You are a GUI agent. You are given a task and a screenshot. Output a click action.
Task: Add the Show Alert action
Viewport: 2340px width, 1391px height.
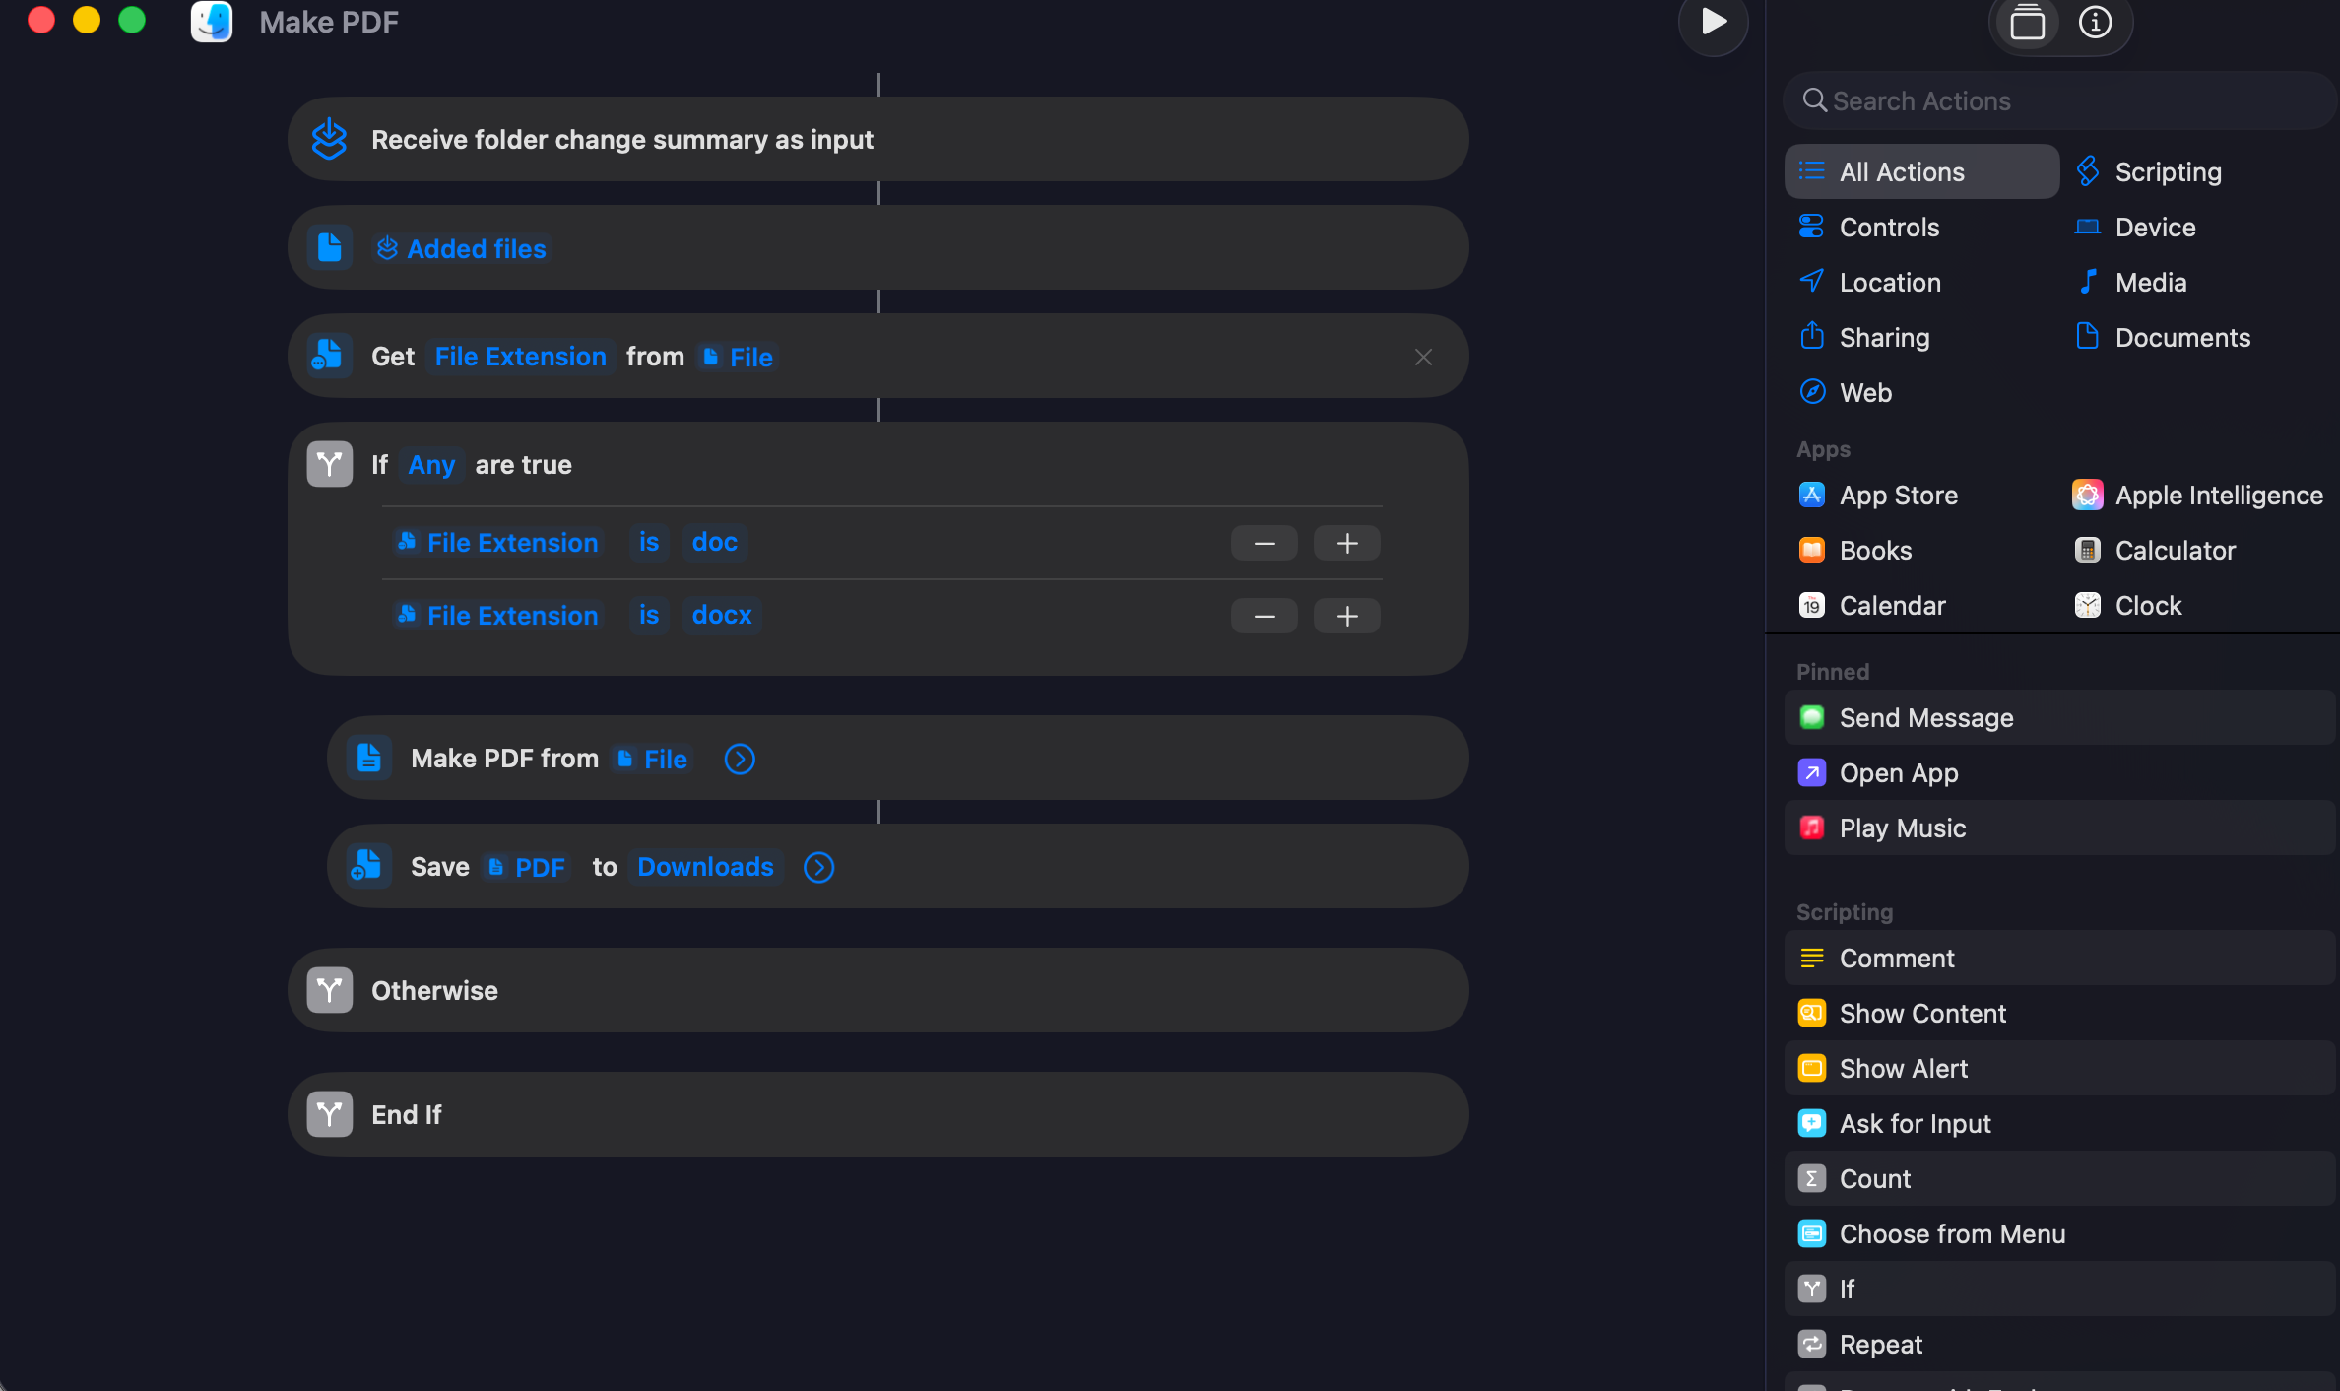[x=2059, y=1068]
